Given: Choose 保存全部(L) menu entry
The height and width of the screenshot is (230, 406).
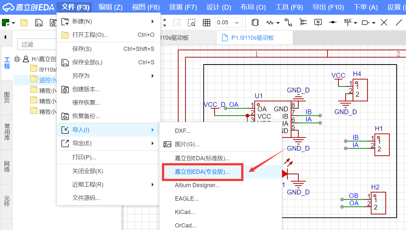Looking at the screenshot, I should (x=108, y=62).
